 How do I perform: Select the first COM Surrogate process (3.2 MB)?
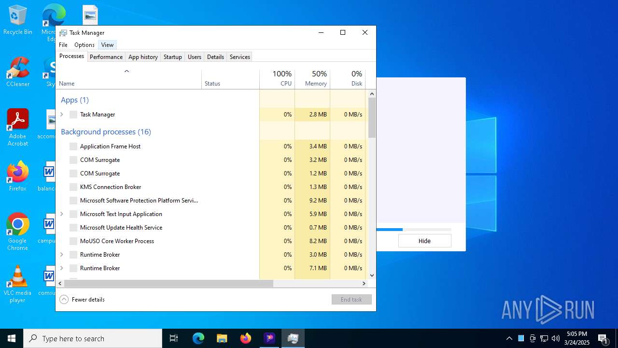211,160
